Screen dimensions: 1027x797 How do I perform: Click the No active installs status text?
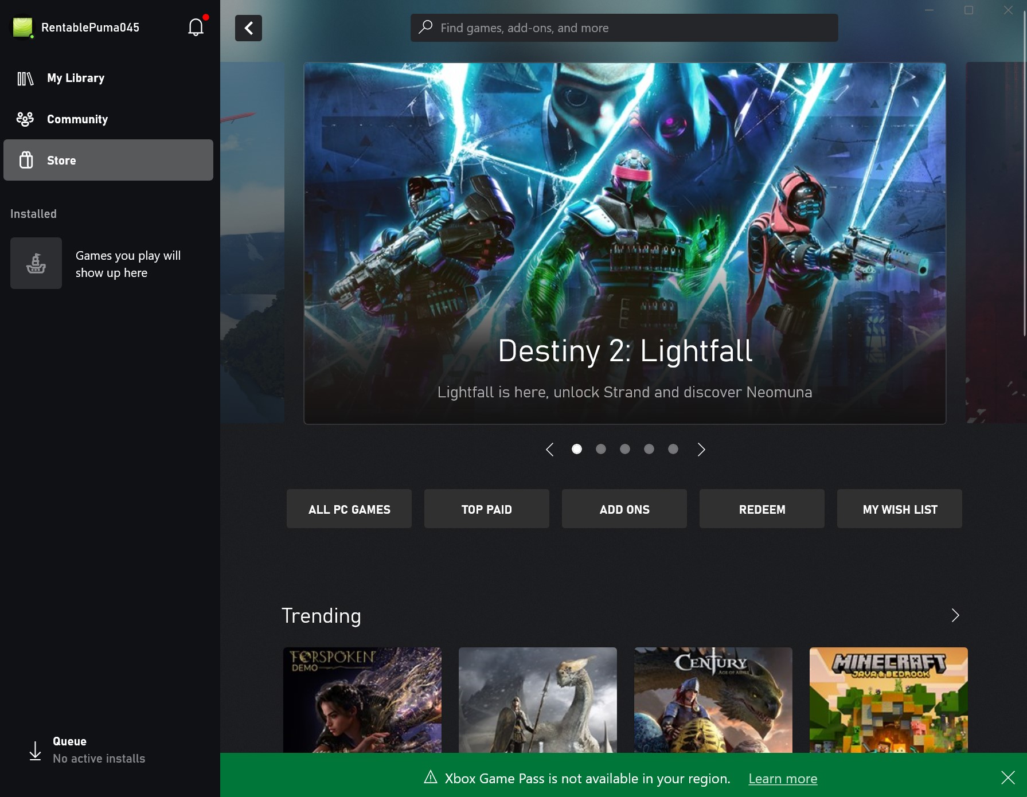(x=99, y=759)
